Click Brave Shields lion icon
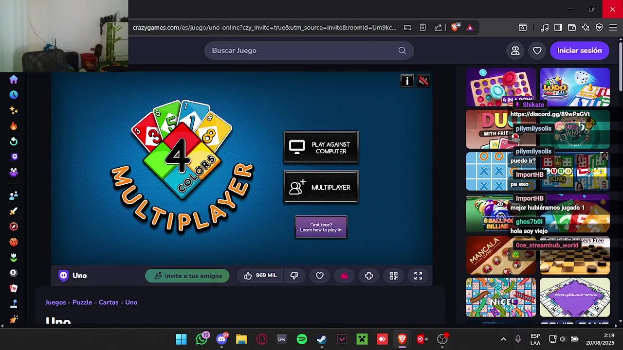Image resolution: width=623 pixels, height=350 pixels. 455,28
